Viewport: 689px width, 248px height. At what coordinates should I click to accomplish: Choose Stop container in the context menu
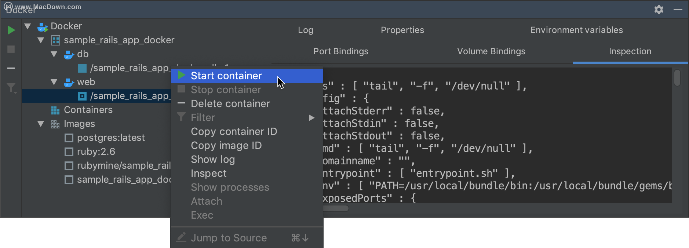247,90
